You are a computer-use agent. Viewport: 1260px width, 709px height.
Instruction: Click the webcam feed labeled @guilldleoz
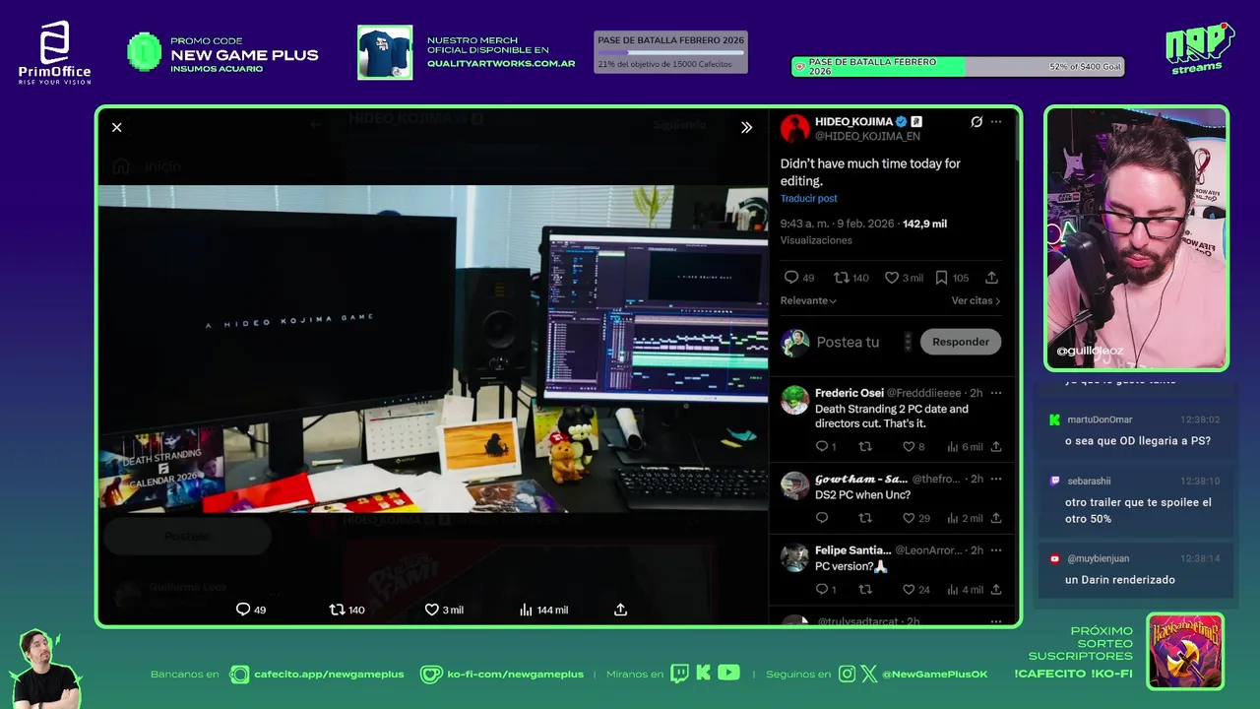(x=1136, y=238)
